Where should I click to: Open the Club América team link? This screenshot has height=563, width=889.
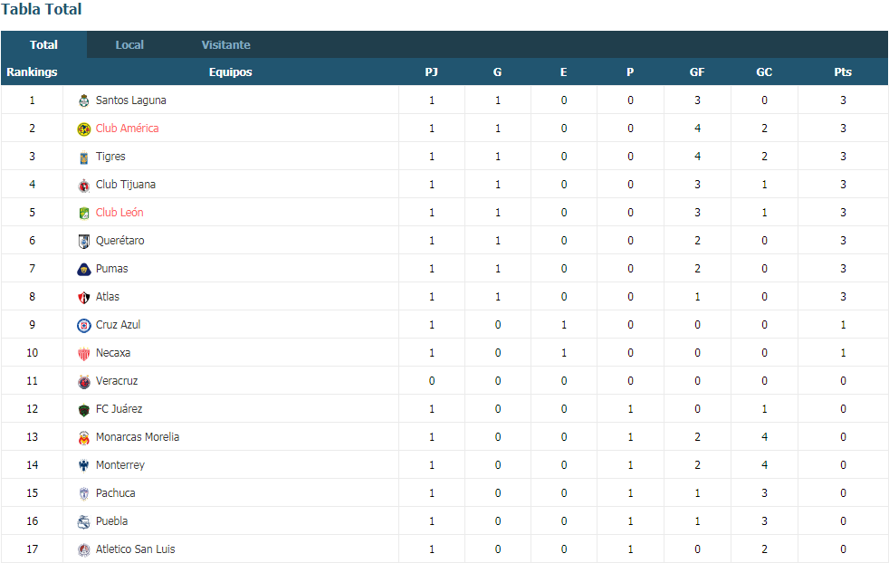point(127,129)
